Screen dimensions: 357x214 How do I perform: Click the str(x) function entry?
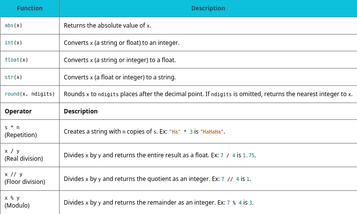[x=13, y=77]
